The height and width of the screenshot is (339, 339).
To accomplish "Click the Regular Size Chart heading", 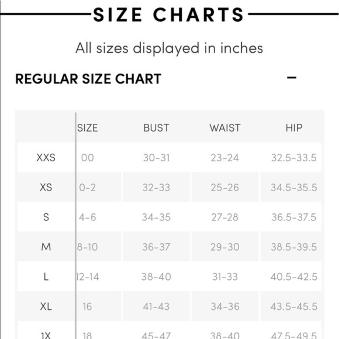I will coord(88,79).
